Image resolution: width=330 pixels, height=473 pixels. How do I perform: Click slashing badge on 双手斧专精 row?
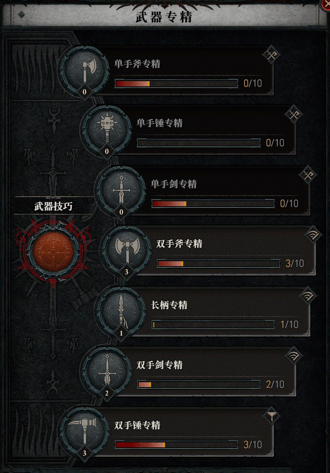pos(313,236)
